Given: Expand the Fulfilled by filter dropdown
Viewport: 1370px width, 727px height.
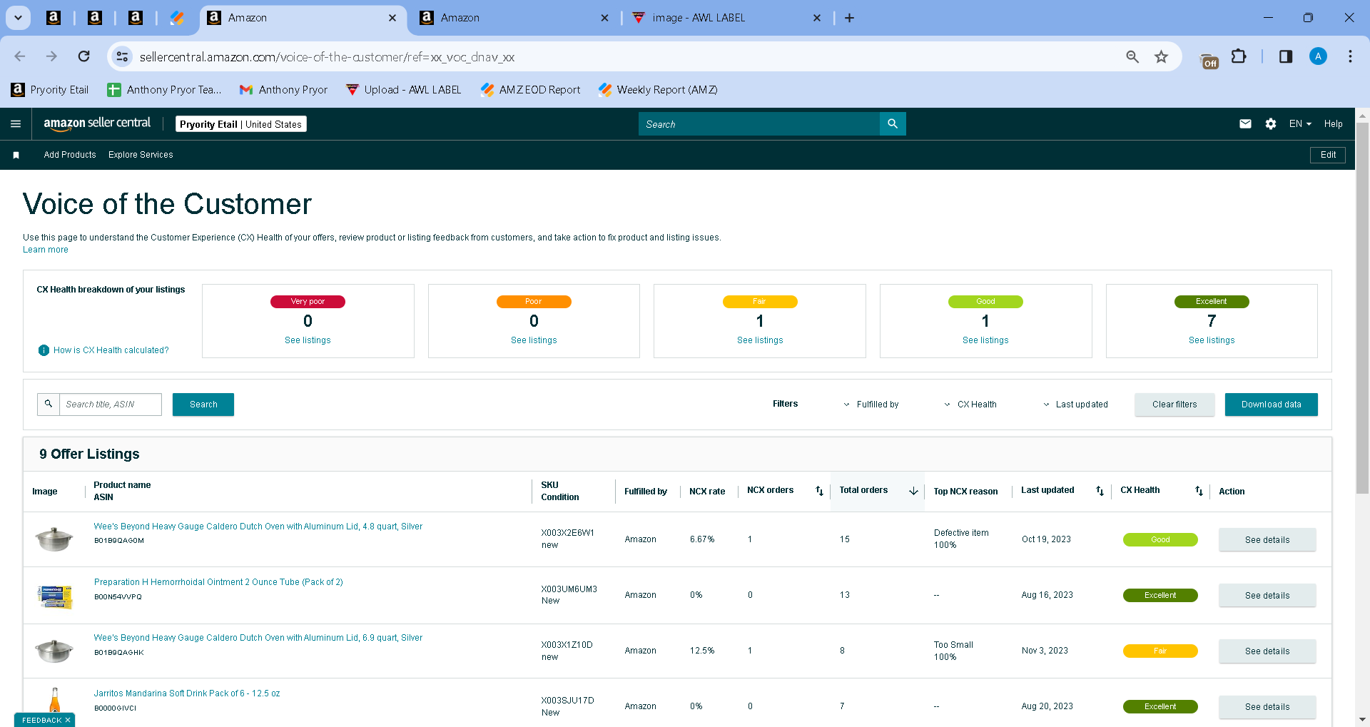Looking at the screenshot, I should (x=871, y=405).
